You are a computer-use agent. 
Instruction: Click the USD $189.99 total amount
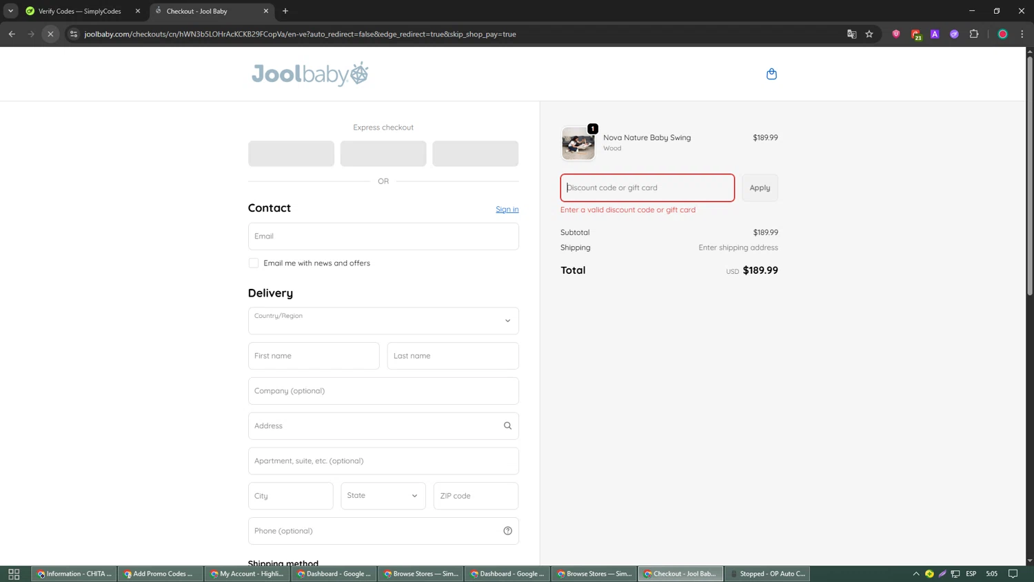752,270
